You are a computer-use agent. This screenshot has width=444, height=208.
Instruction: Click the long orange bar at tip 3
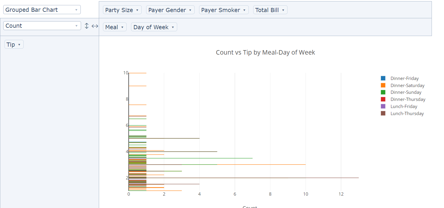pyautogui.click(x=266, y=164)
